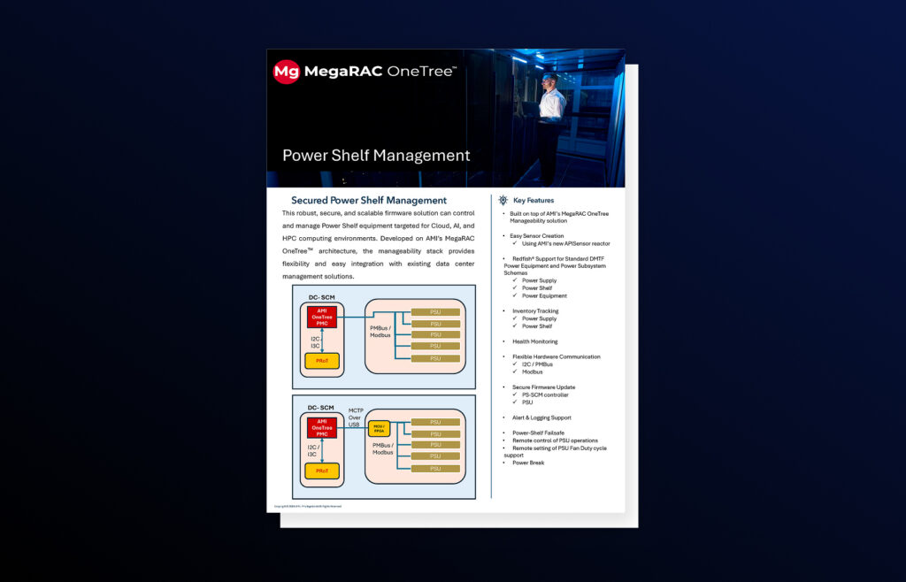Click the photo of the man in the data center
Screen dimensions: 906x582
(544, 119)
